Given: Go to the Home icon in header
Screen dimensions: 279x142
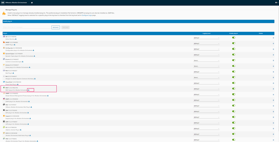Looking at the screenshot, I should (32, 3).
